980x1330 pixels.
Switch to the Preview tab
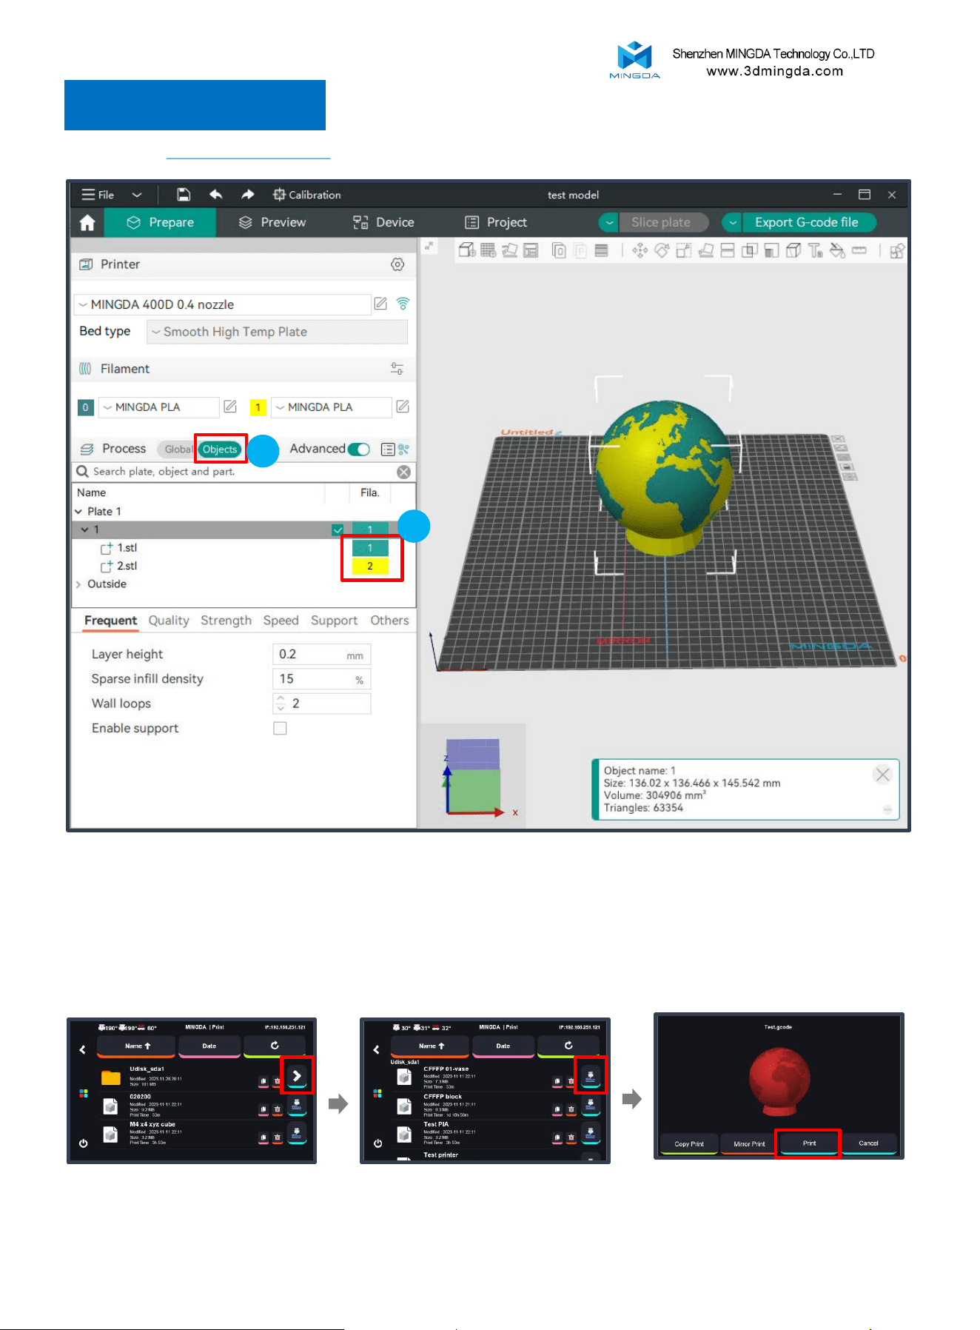[272, 222]
